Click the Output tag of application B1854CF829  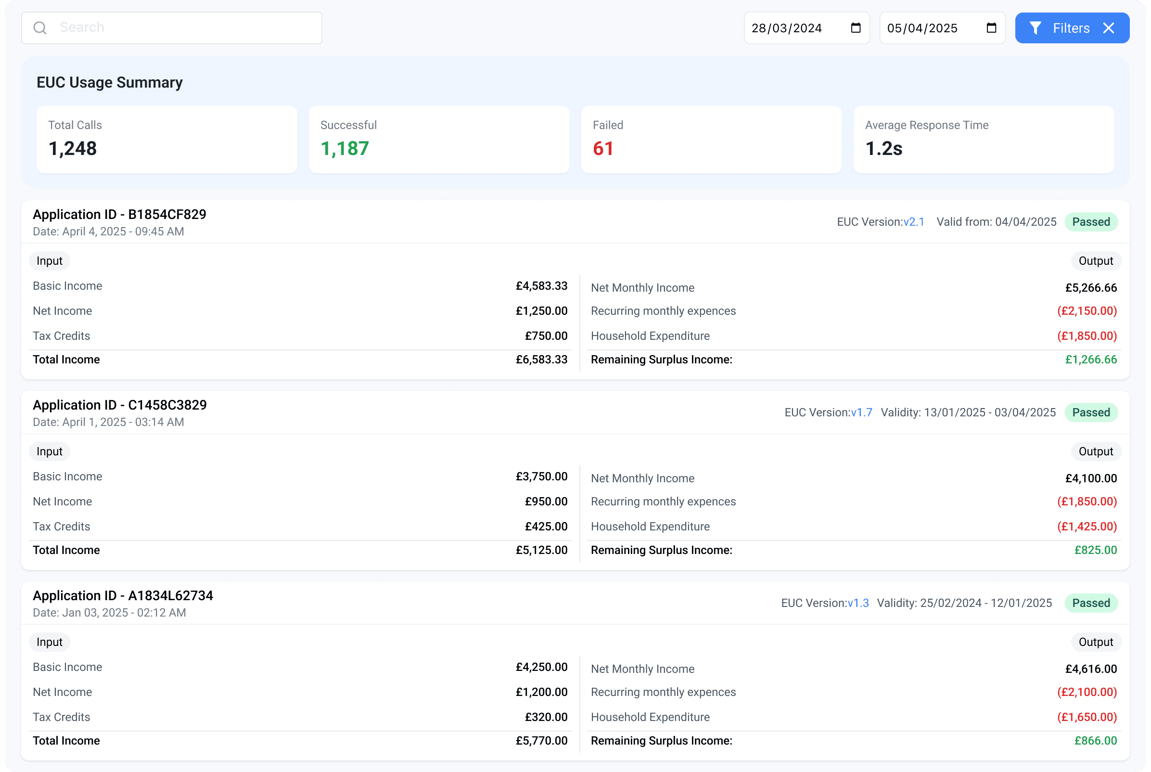(x=1096, y=261)
